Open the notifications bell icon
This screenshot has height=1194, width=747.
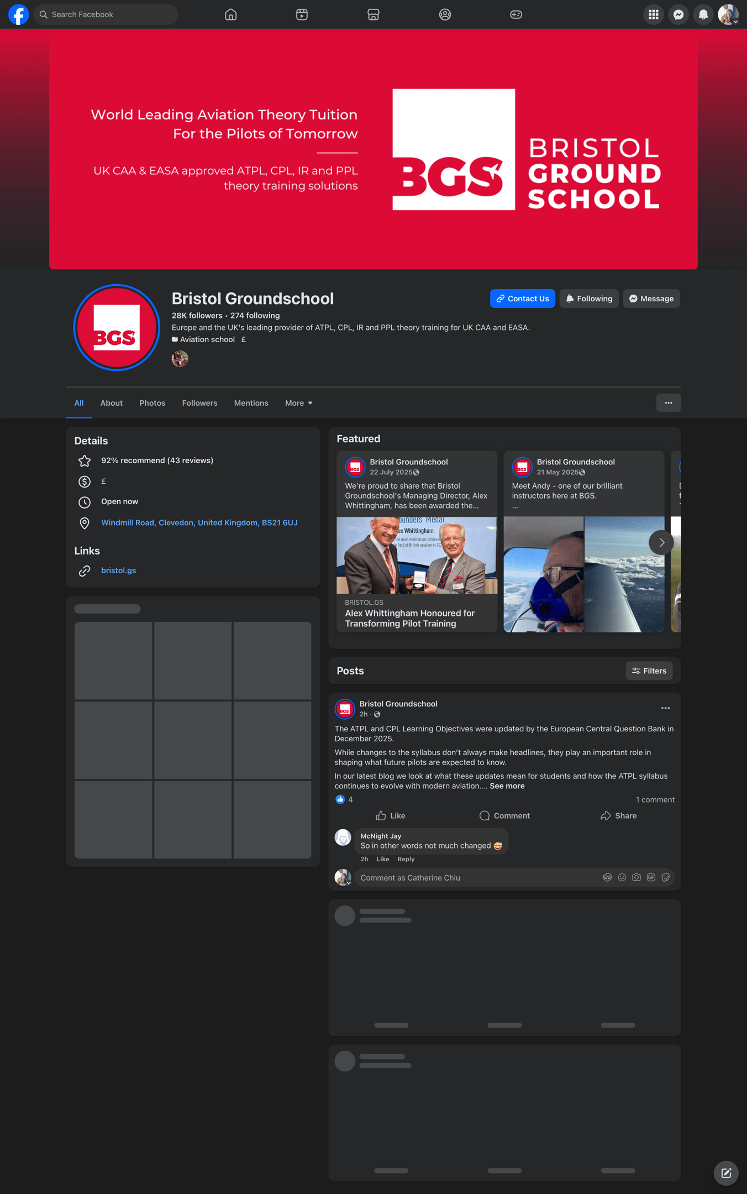[x=703, y=14]
